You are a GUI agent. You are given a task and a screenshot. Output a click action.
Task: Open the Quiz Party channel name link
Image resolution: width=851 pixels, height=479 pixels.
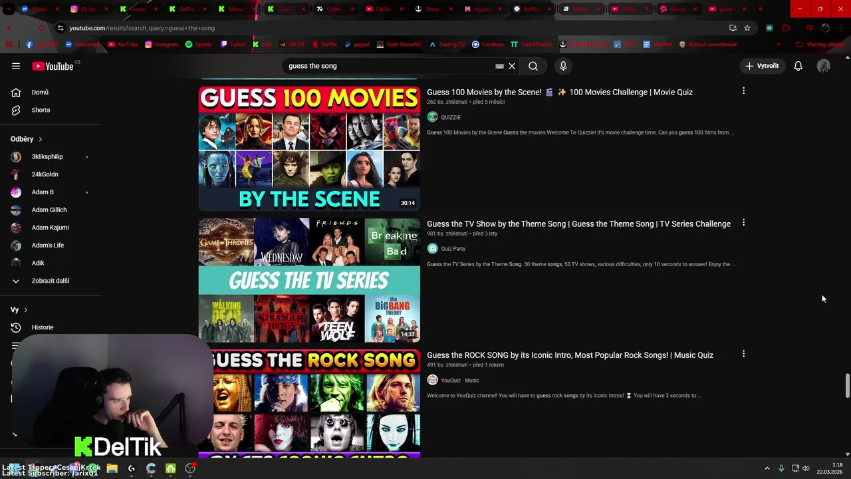click(453, 249)
